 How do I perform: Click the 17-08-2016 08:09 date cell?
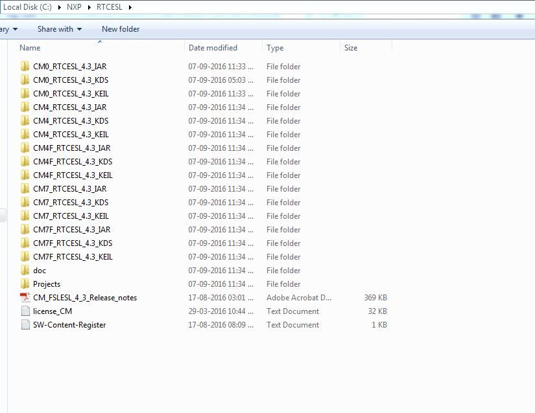coord(220,325)
